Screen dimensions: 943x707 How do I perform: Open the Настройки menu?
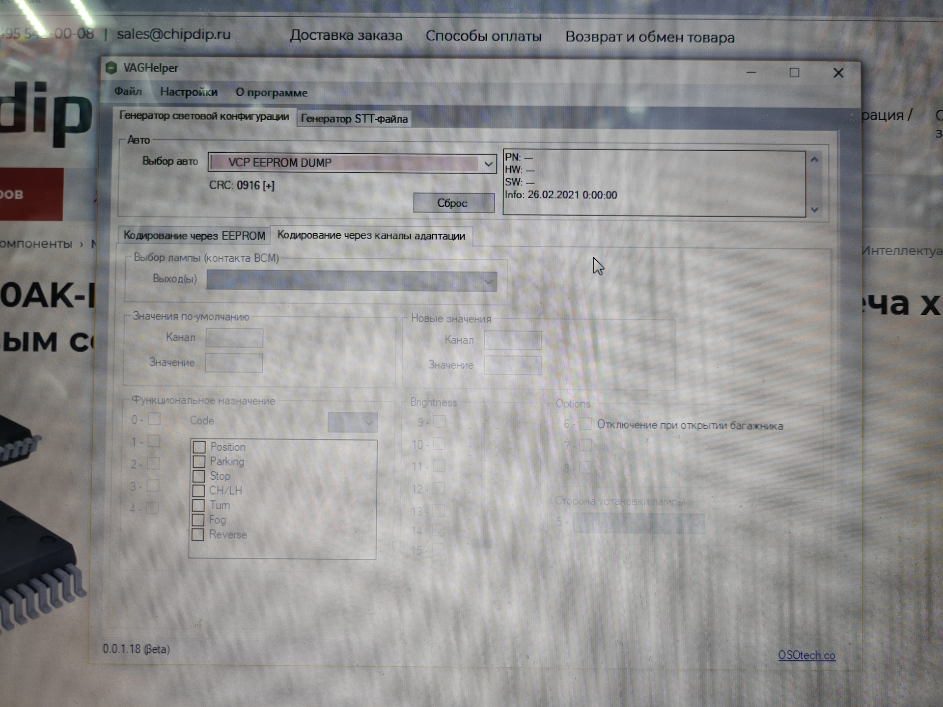tap(189, 92)
